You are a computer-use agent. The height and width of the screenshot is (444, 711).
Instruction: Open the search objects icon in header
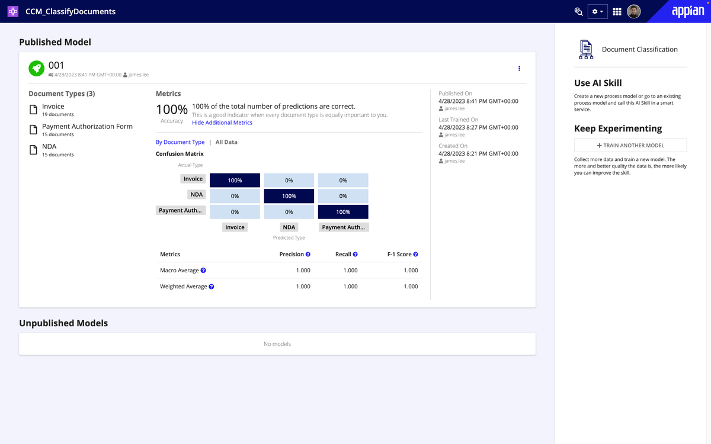[x=578, y=11]
